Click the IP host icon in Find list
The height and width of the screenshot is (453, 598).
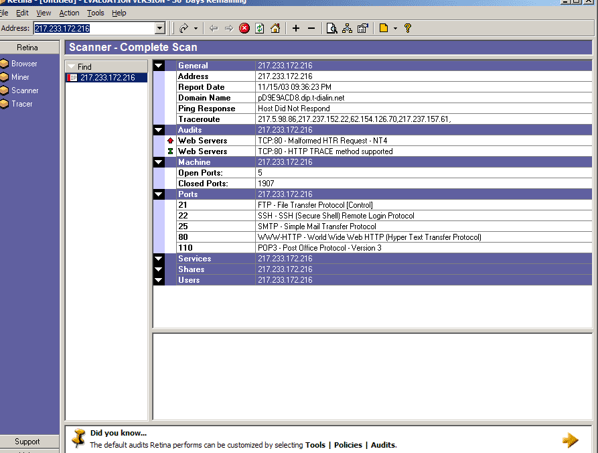click(x=72, y=78)
